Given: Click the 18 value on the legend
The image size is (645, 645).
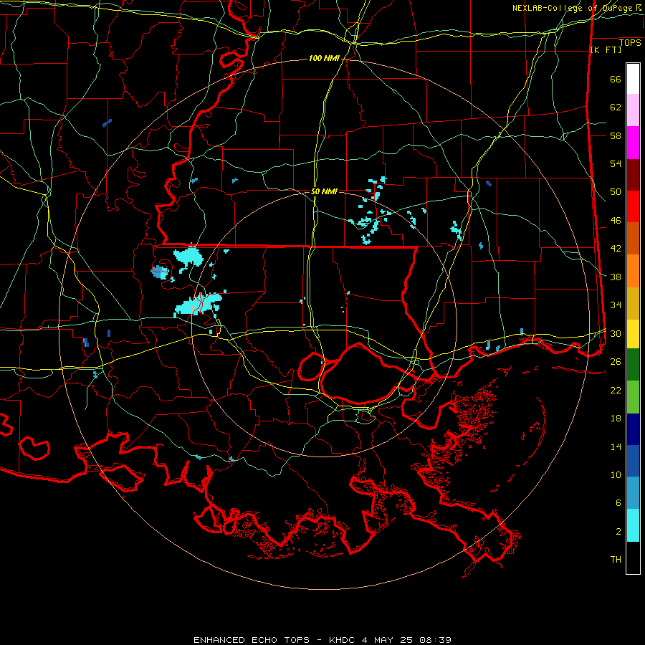Looking at the screenshot, I should click(616, 419).
